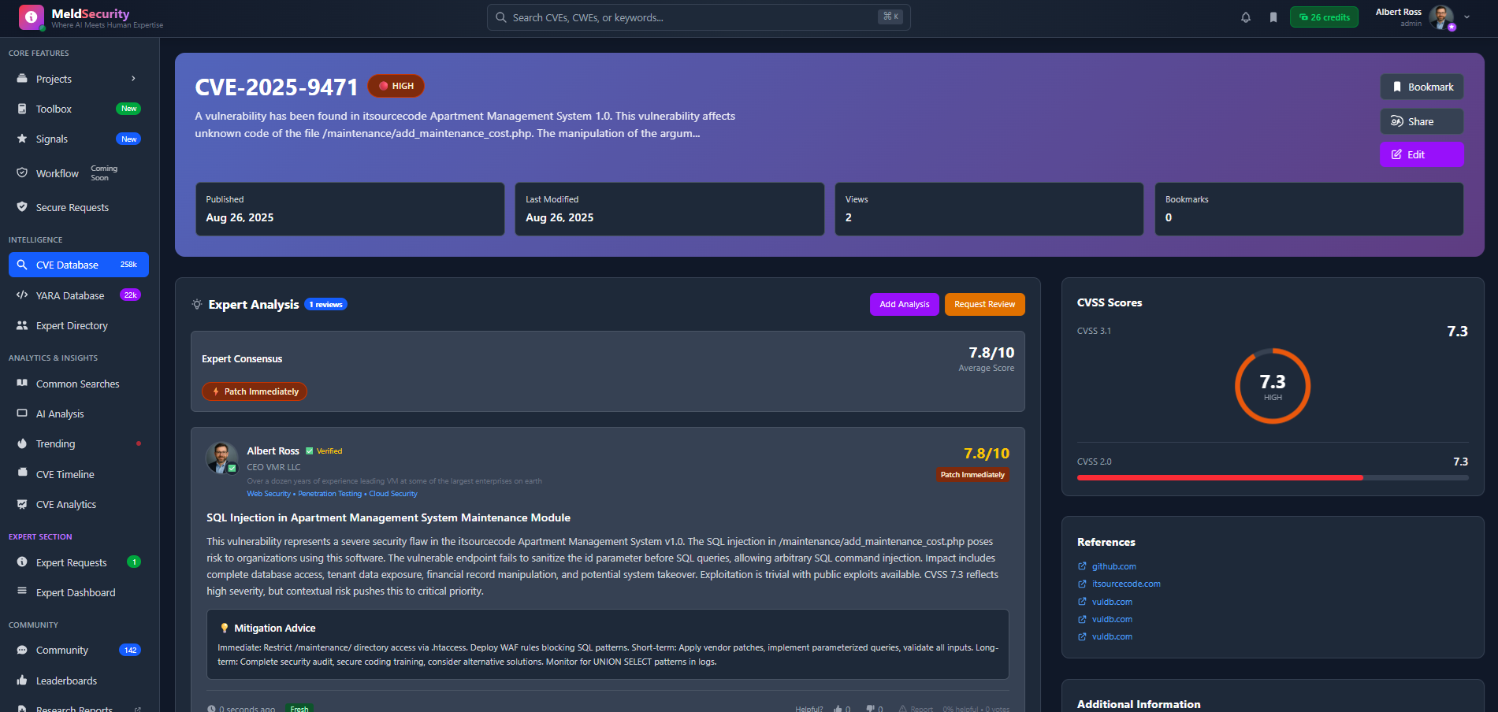Click the Cloud Security tag

coord(393,494)
